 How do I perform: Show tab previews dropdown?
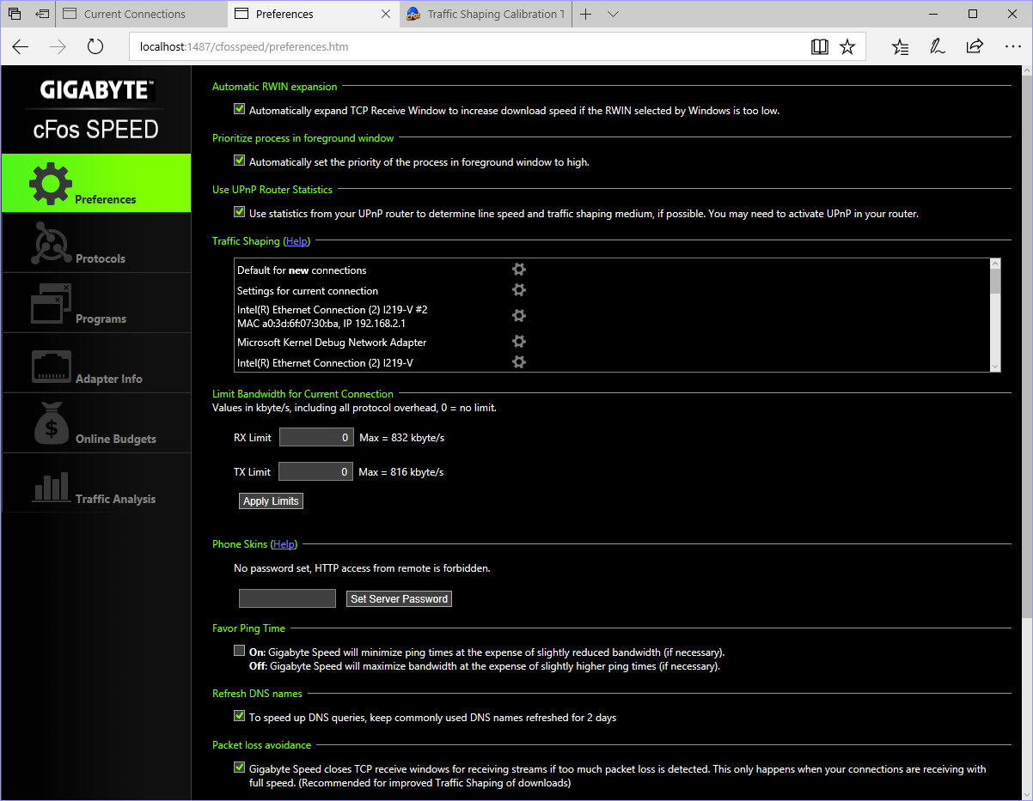613,14
